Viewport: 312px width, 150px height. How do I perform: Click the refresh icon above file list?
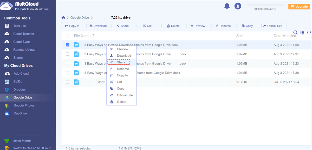click(x=309, y=32)
